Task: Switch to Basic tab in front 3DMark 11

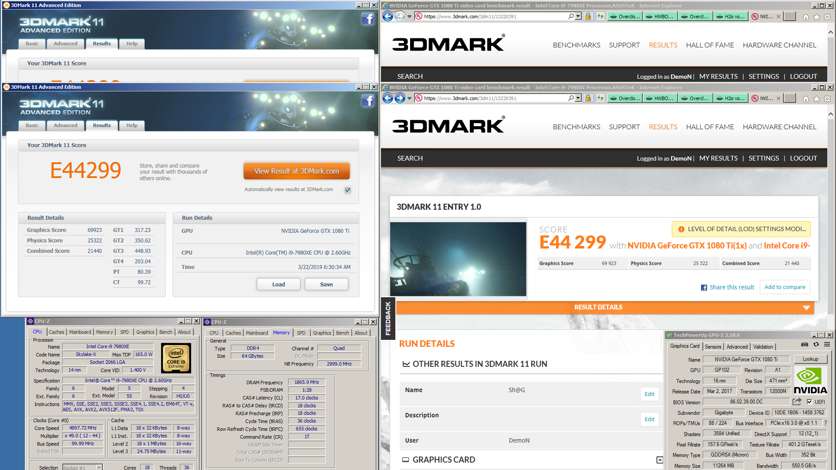Action: (x=32, y=125)
